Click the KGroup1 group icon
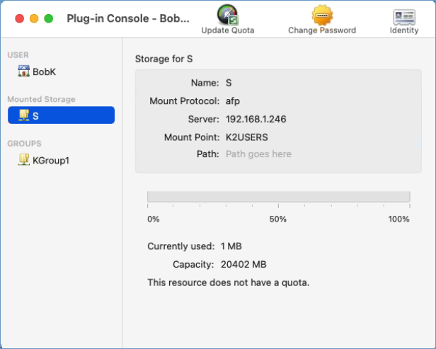The height and width of the screenshot is (349, 436). click(x=24, y=160)
